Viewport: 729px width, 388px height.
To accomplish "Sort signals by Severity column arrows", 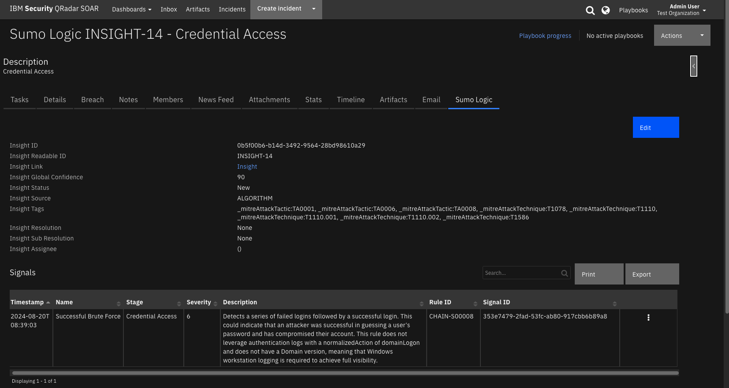I will click(216, 303).
